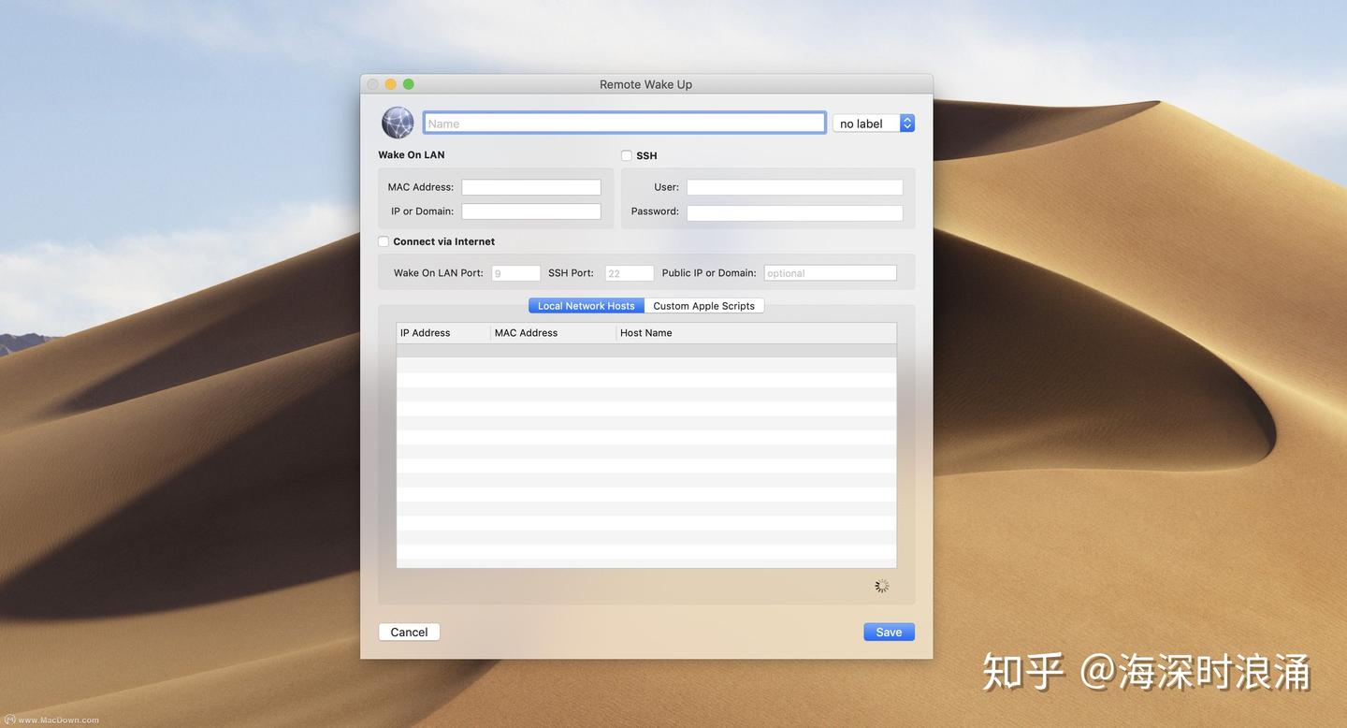Viewport: 1347px width, 728px height.
Task: Enable the SSH checkbox
Action: point(626,155)
